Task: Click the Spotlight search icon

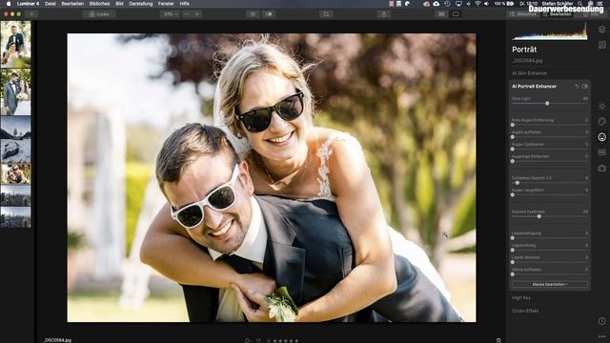Action: pos(580,4)
